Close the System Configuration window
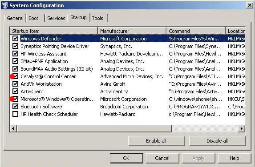This screenshot has height=167, width=255. tap(250, 5)
